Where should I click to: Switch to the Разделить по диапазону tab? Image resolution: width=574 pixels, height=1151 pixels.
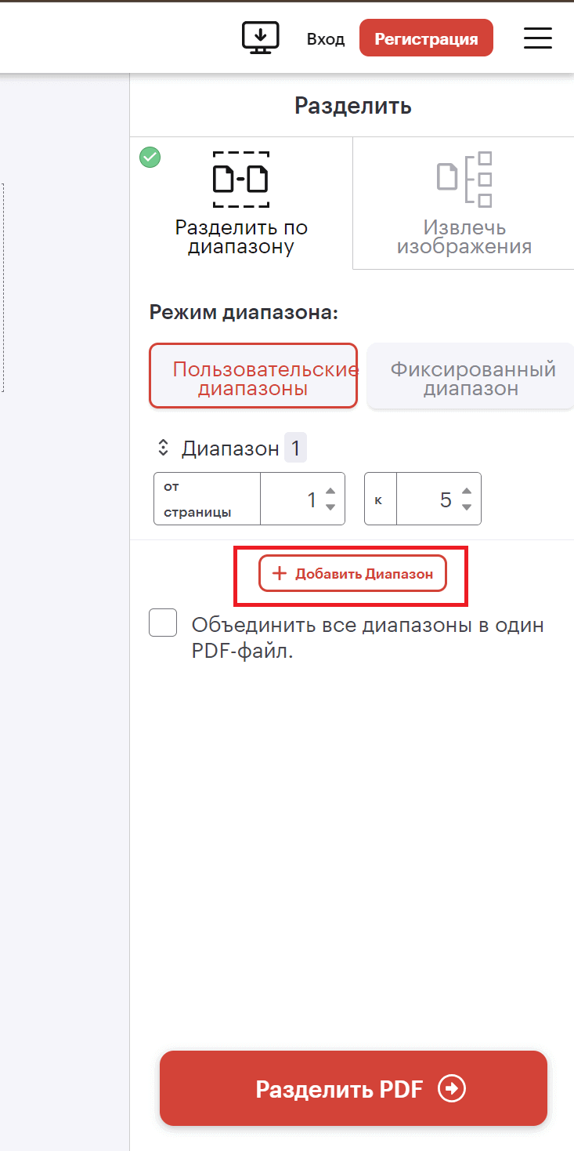[x=240, y=204]
